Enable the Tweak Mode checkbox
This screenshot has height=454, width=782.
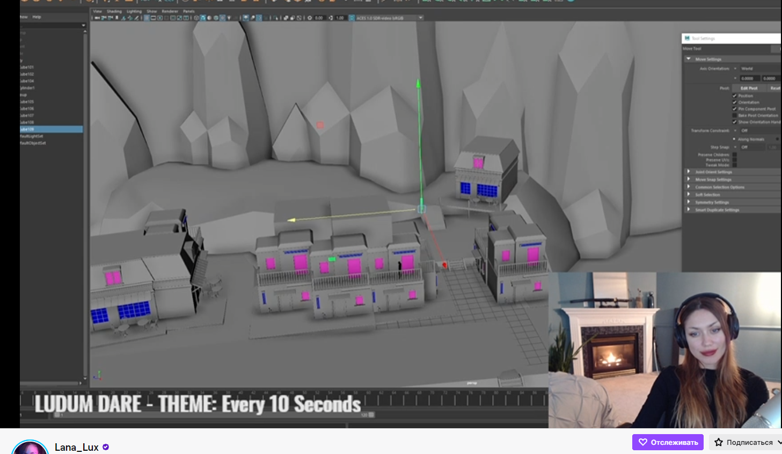[735, 165]
